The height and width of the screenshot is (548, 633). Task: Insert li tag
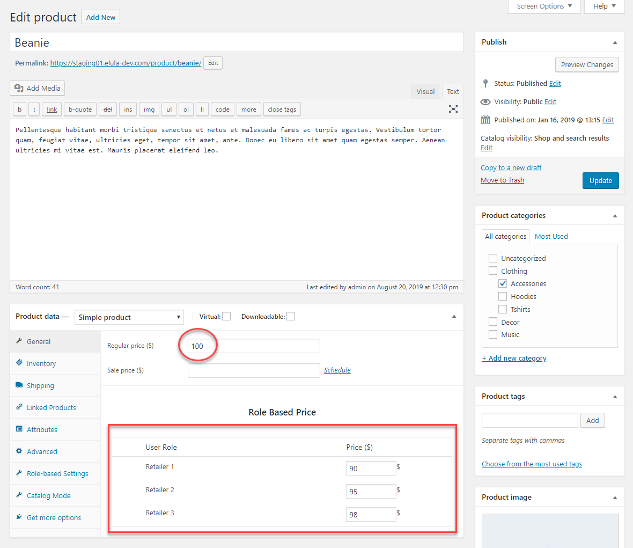(x=202, y=109)
